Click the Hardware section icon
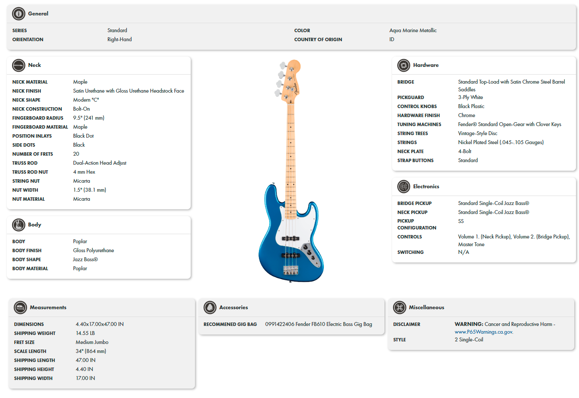 [403, 65]
